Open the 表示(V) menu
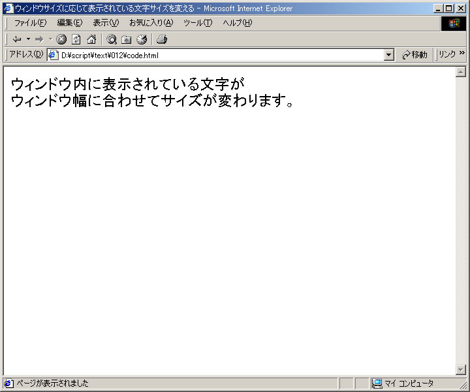 pyautogui.click(x=106, y=23)
